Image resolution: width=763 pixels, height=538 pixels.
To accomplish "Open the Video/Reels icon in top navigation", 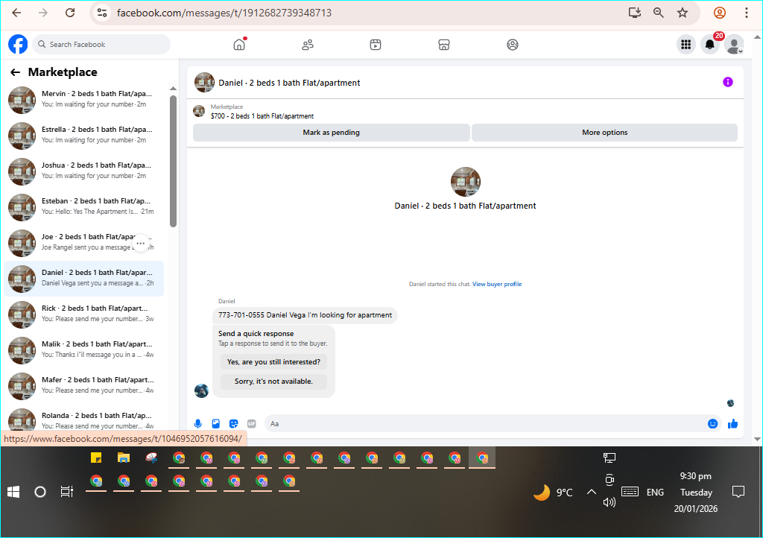I will point(376,45).
